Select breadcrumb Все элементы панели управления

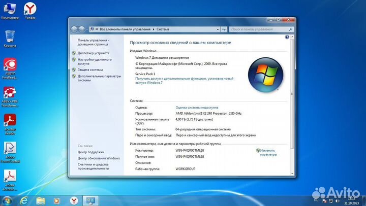(x=125, y=29)
